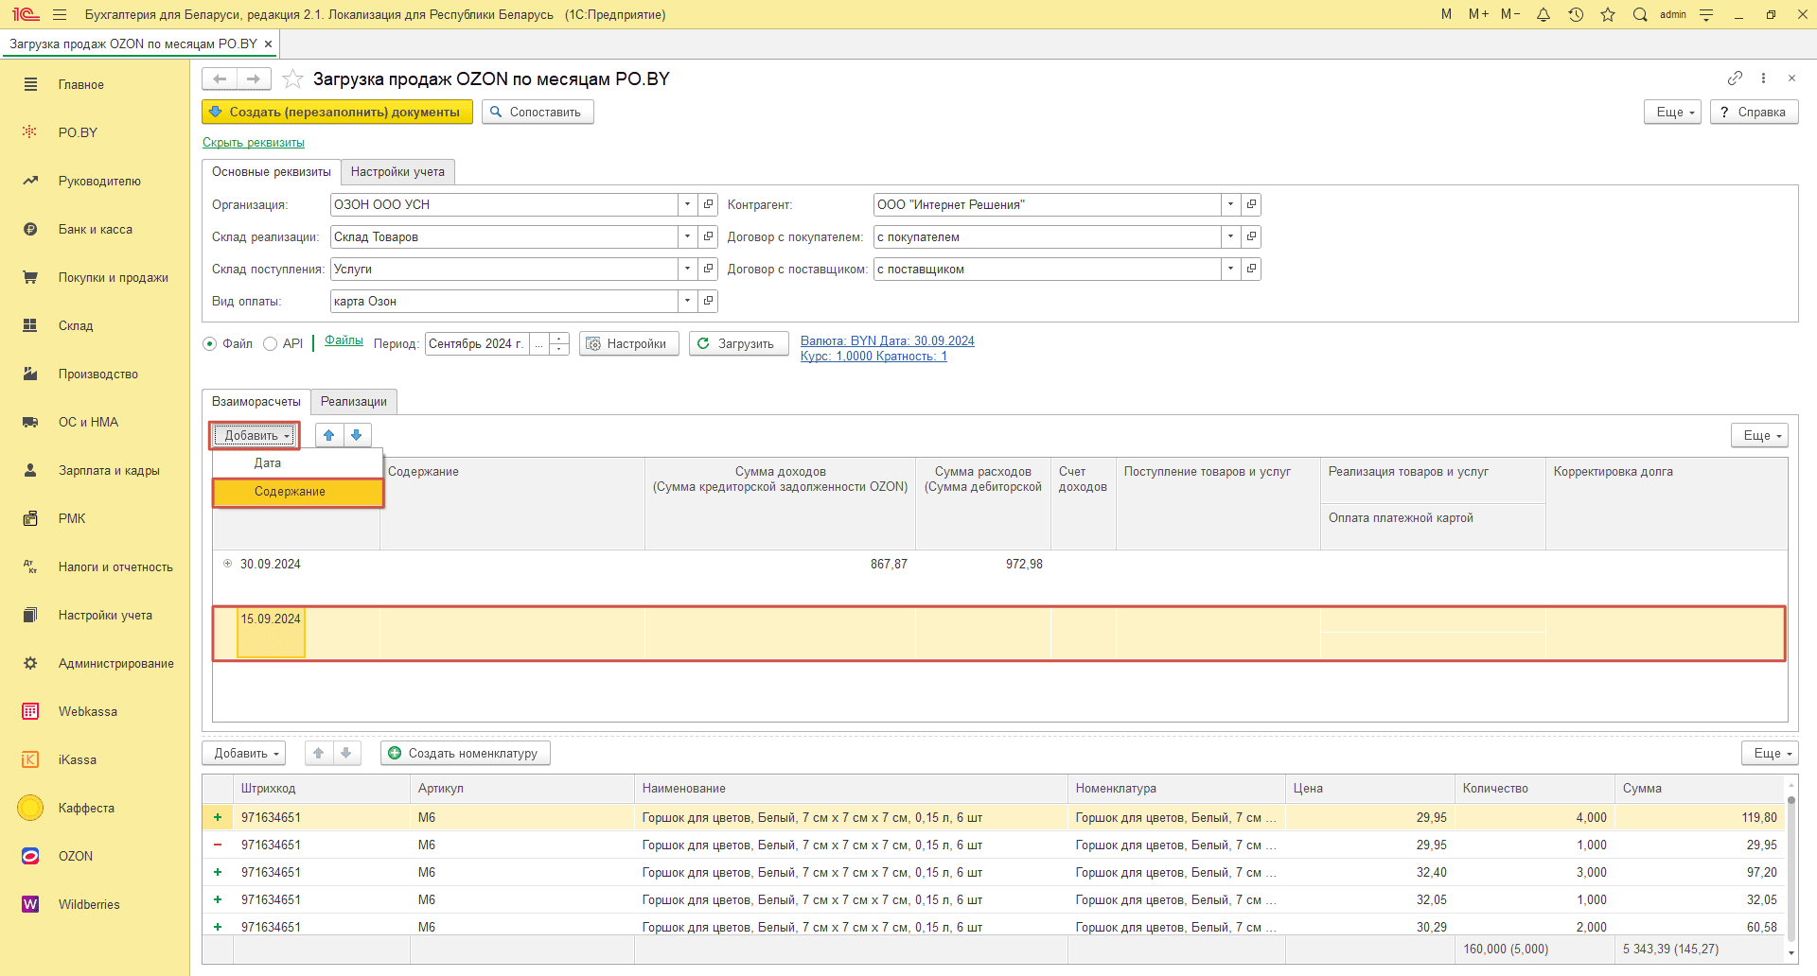
Task: Open notifications bell icon in title bar
Action: coord(1544,14)
